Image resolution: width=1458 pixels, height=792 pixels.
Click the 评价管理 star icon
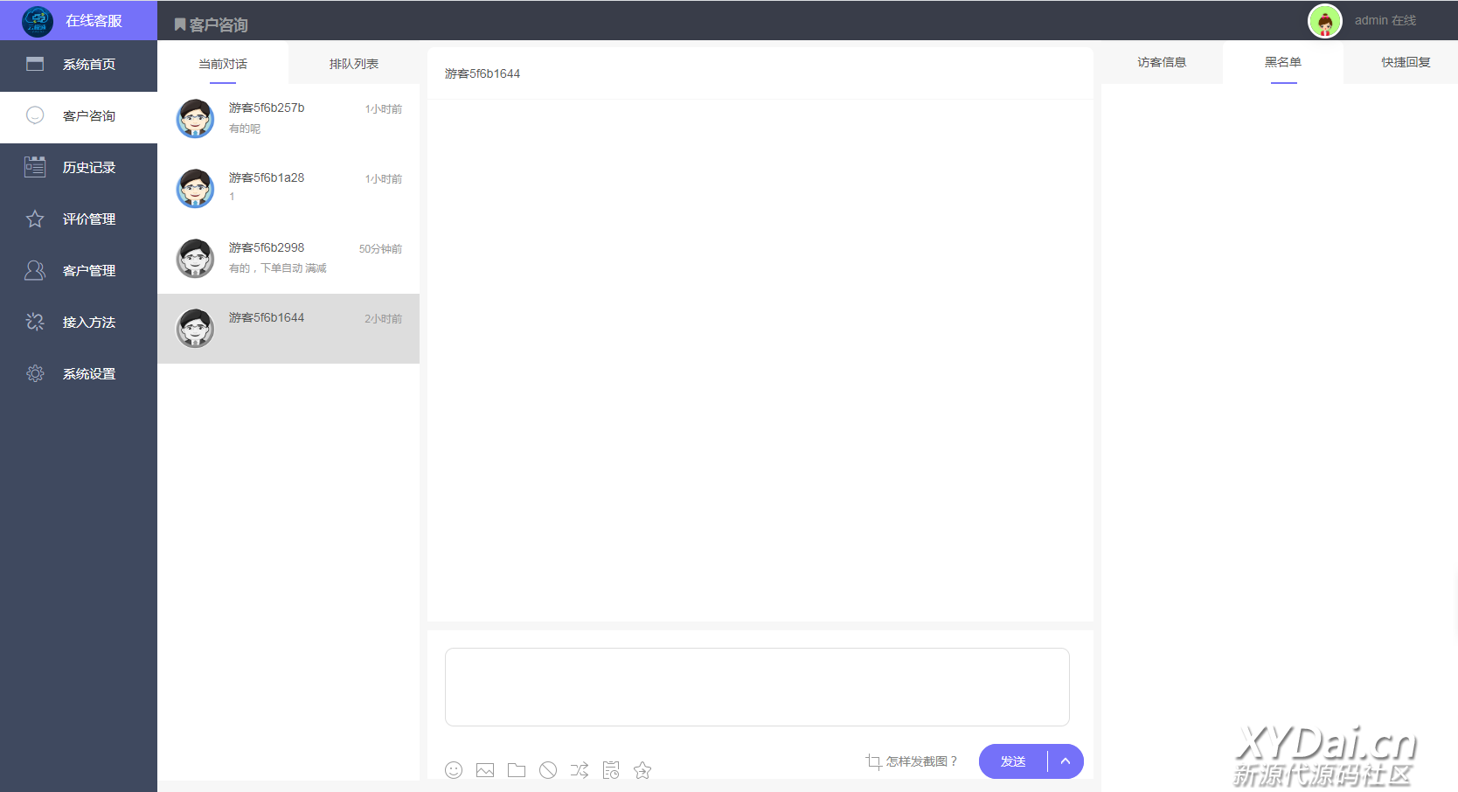click(x=35, y=219)
